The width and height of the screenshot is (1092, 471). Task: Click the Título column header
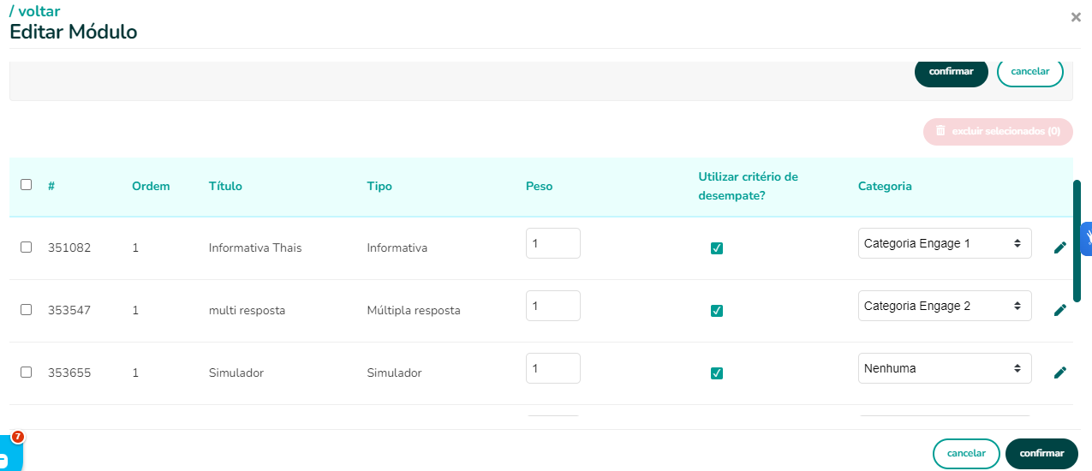point(225,186)
